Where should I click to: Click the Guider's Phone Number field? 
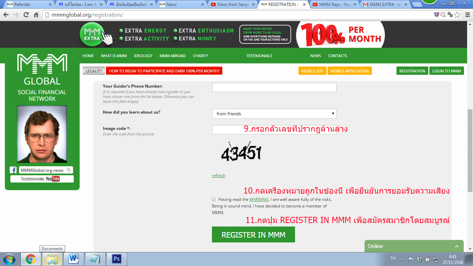coord(274,88)
